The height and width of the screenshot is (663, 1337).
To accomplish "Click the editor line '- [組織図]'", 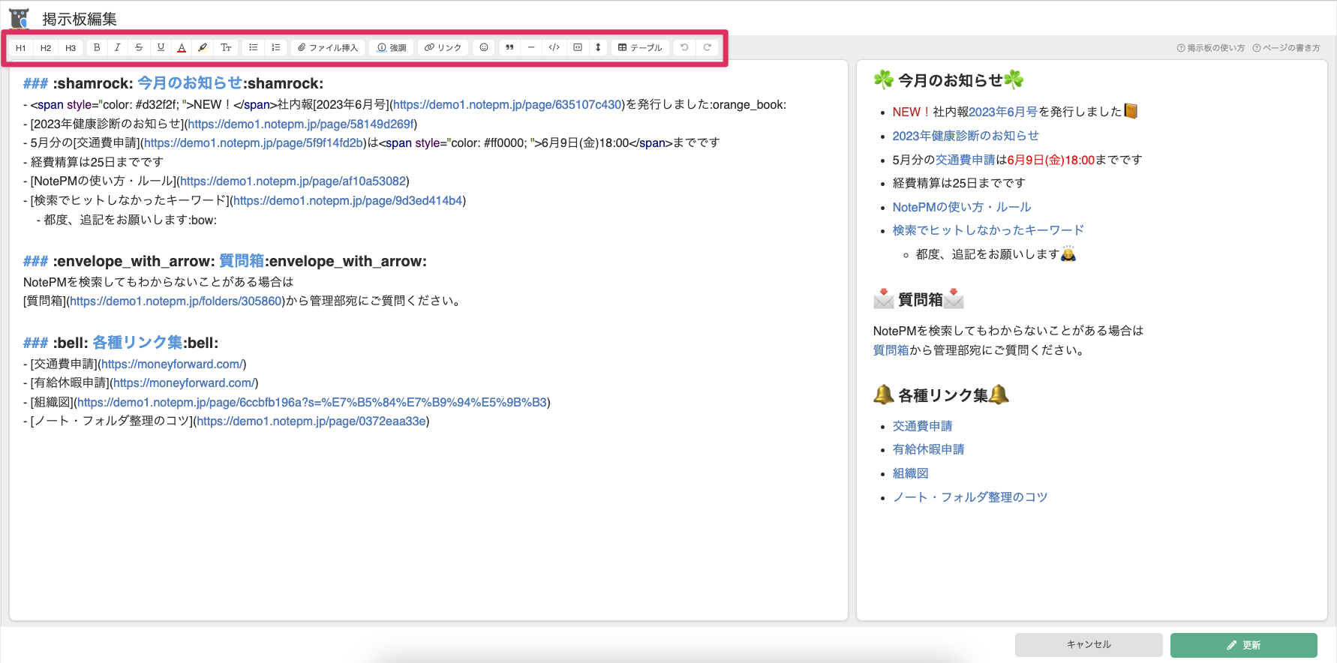I will pos(287,402).
